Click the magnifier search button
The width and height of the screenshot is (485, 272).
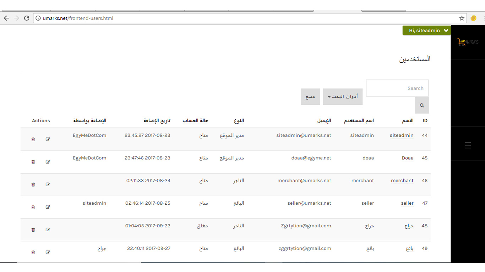[x=422, y=105]
